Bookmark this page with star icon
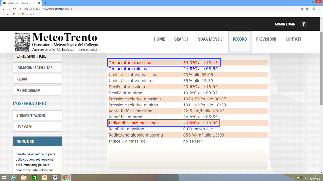The height and width of the screenshot is (181, 323). (x=307, y=9)
